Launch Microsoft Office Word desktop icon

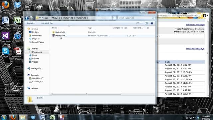5,22
